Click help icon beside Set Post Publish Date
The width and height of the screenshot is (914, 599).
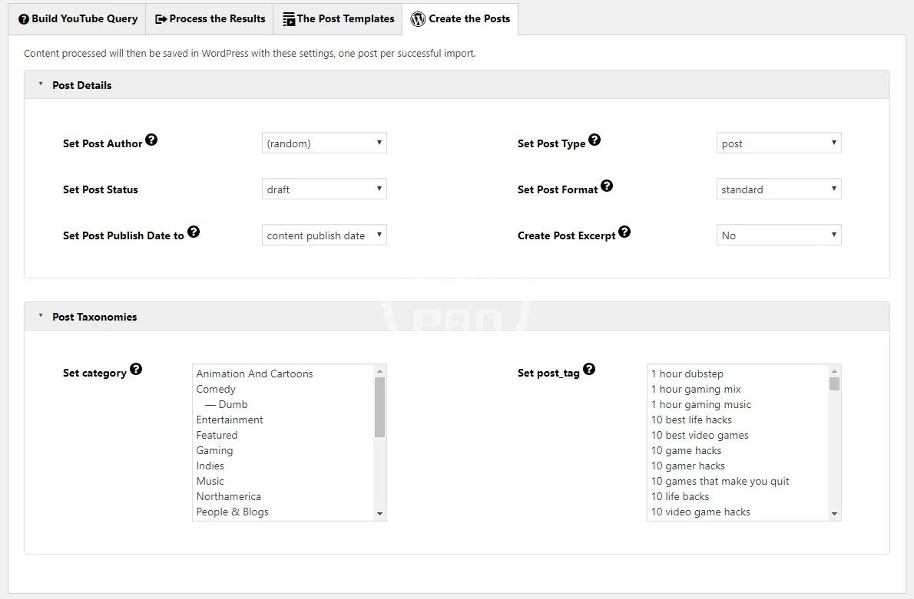point(194,232)
